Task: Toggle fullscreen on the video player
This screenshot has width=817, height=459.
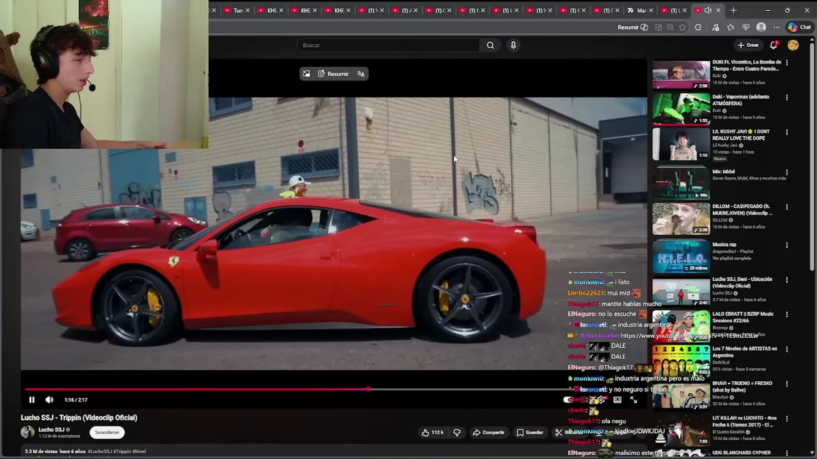Action: pos(634,400)
